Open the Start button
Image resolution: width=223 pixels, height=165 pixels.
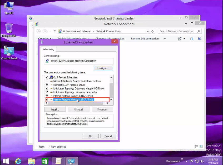coord(6,161)
